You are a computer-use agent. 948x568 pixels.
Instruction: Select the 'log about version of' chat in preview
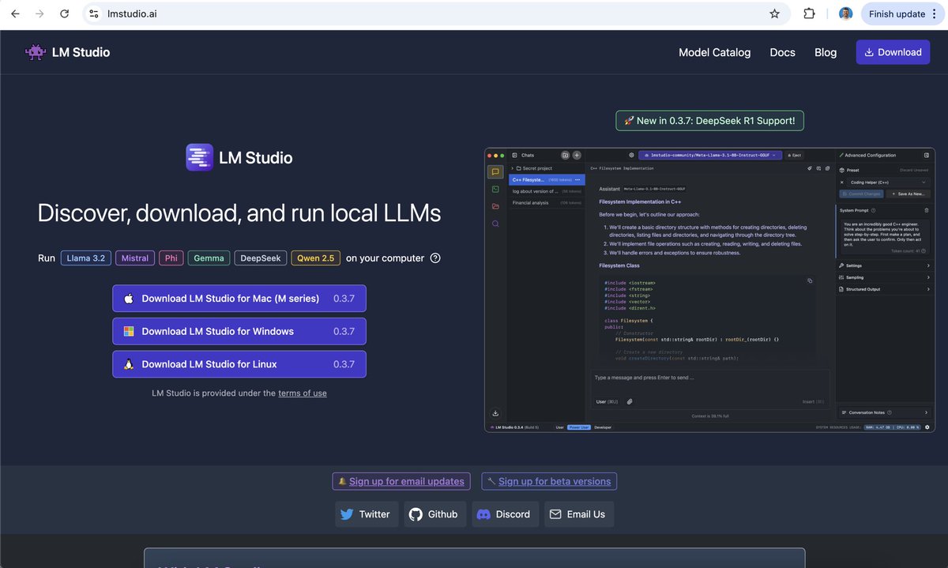(546, 191)
